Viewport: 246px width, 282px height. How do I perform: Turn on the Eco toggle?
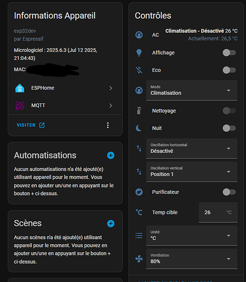tap(229, 70)
